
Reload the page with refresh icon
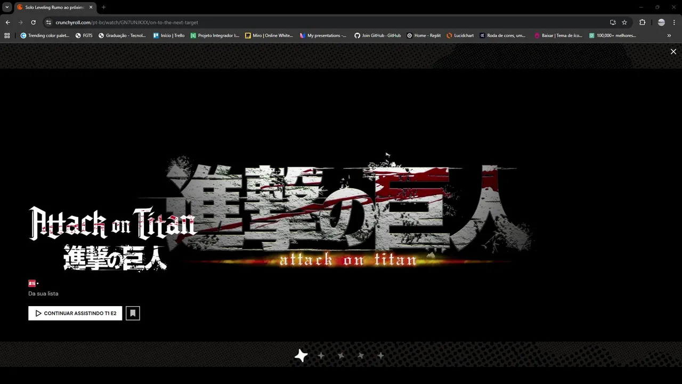[x=33, y=22]
